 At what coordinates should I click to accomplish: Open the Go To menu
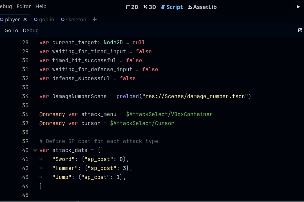tap(11, 31)
